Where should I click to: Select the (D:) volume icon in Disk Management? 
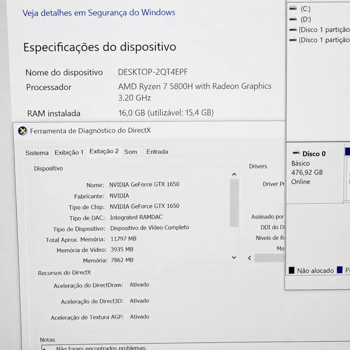click(x=293, y=19)
